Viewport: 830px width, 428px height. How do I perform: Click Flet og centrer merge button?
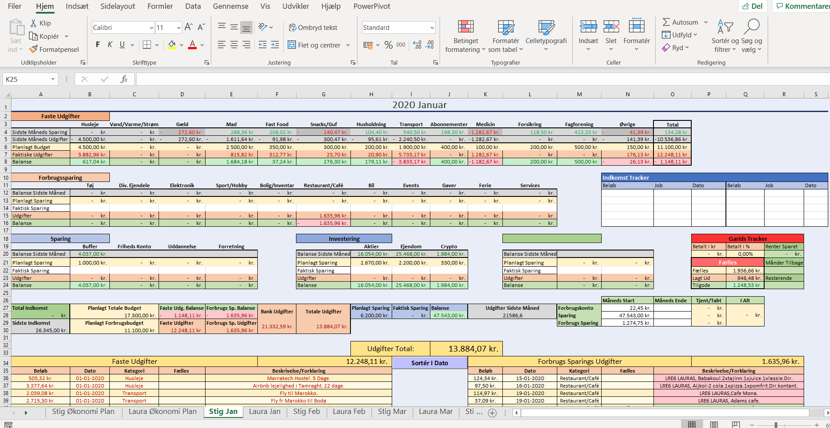click(314, 45)
